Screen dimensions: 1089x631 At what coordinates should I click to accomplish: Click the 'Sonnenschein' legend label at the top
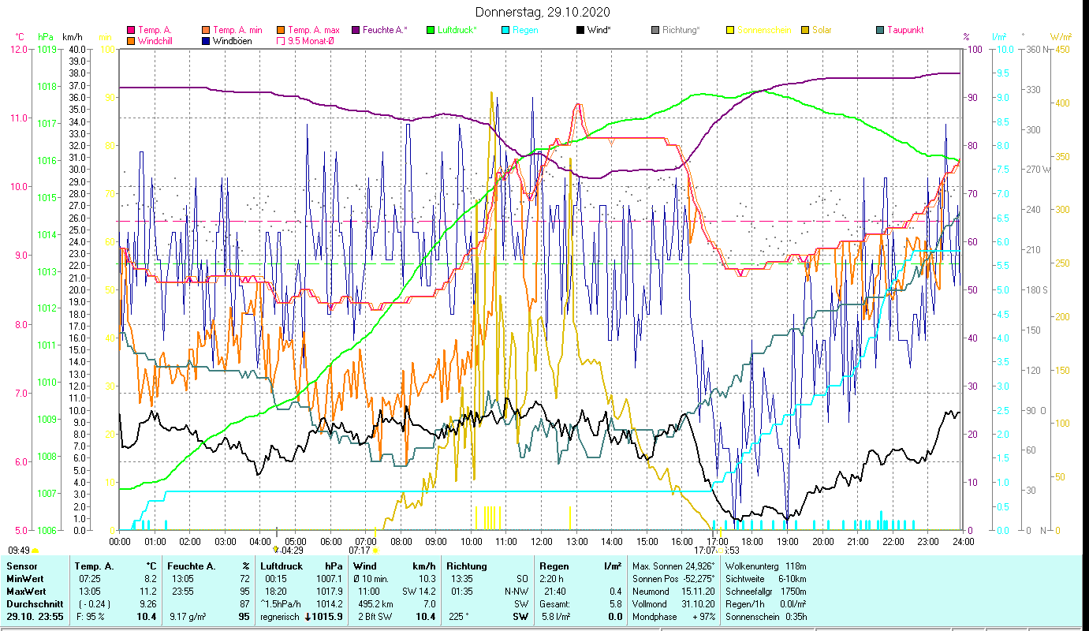tap(763, 30)
